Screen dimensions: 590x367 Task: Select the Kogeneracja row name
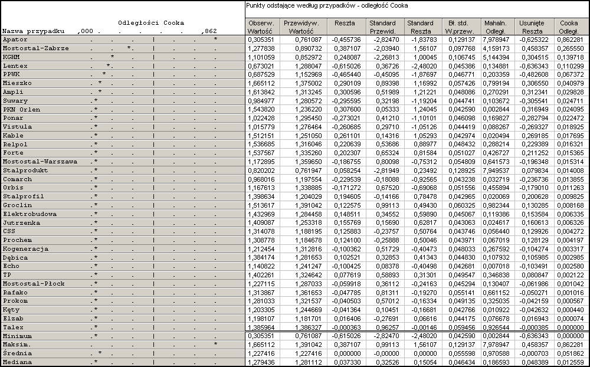click(x=25, y=249)
